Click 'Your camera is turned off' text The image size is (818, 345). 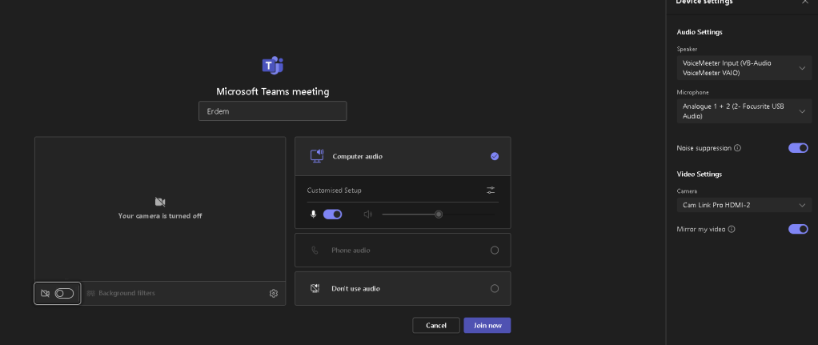160,216
